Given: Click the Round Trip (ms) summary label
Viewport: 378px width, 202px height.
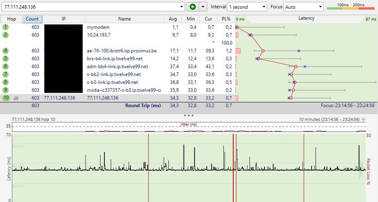Looking at the screenshot, I should [x=143, y=105].
